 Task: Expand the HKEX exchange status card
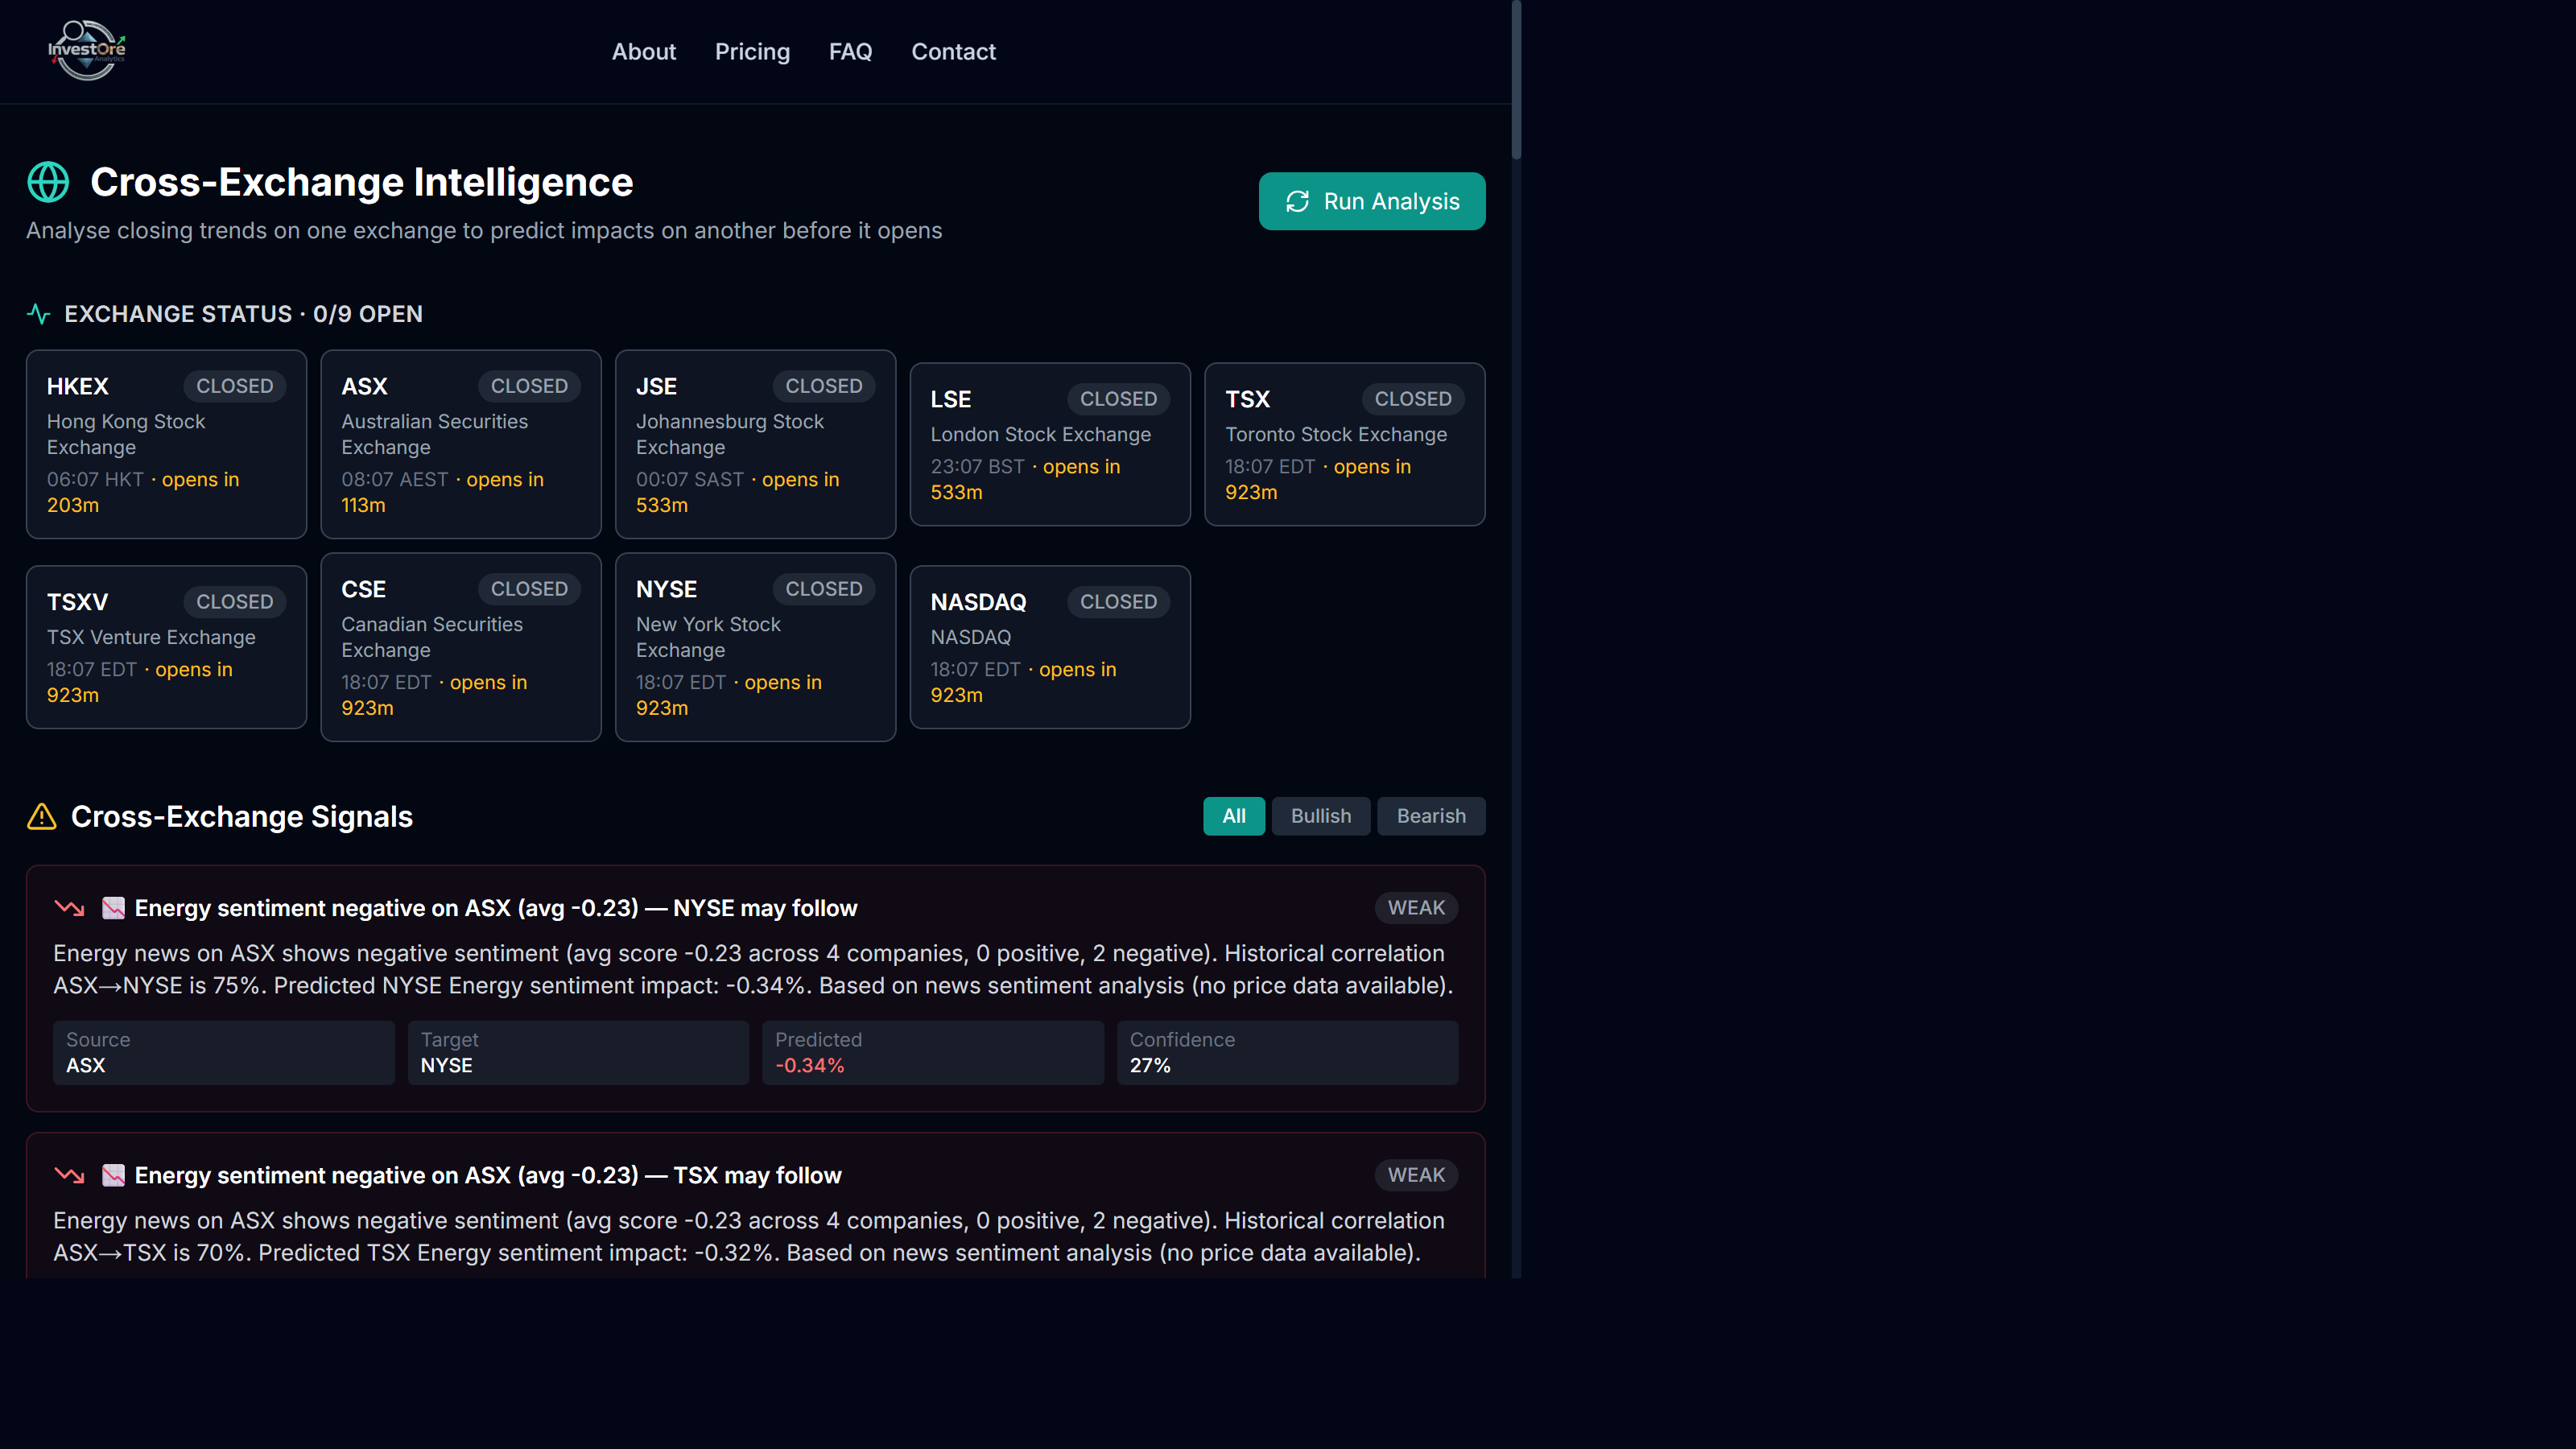(x=165, y=444)
